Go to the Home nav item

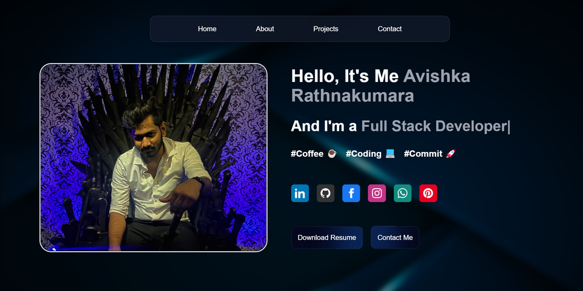click(x=207, y=29)
